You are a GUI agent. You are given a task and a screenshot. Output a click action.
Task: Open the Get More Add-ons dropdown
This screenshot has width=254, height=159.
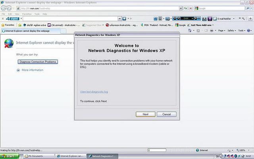(x=213, y=25)
